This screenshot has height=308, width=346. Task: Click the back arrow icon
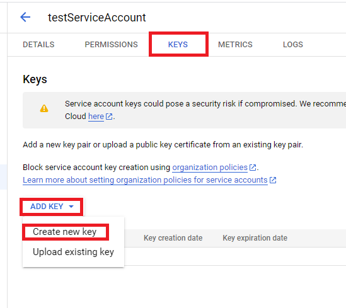pos(25,17)
